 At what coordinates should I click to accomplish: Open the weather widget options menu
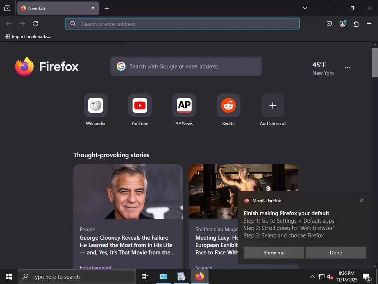[348, 68]
